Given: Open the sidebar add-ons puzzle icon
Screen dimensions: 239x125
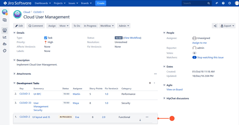Looking at the screenshot, I should (5, 51).
